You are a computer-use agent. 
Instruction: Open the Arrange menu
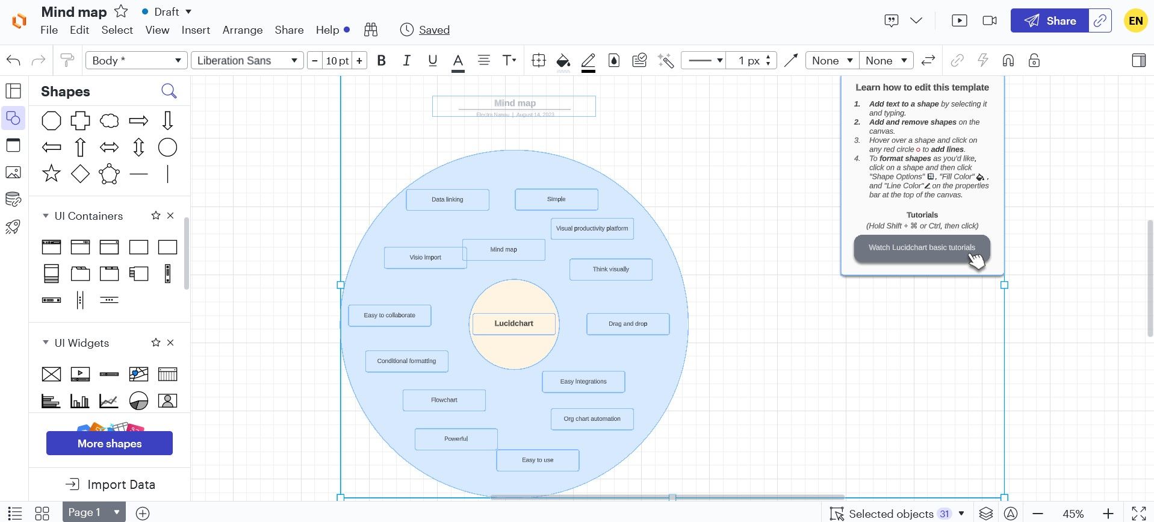(242, 30)
